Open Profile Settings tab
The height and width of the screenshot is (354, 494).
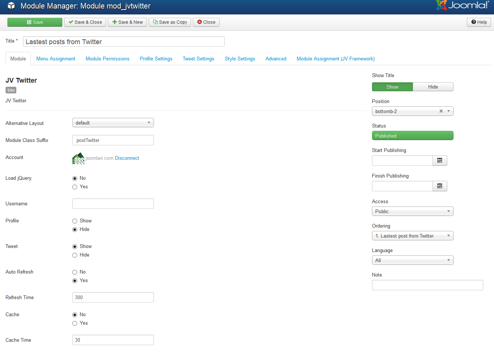pos(156,59)
